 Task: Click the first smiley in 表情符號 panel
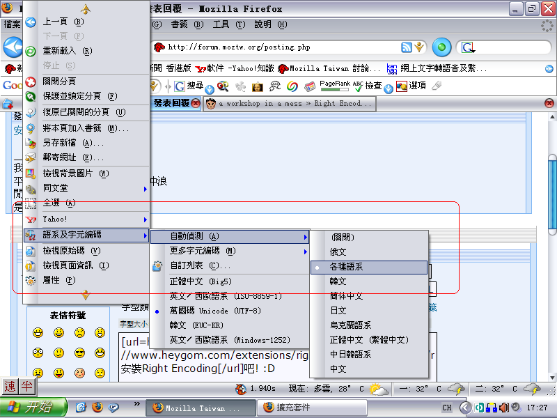(38, 333)
